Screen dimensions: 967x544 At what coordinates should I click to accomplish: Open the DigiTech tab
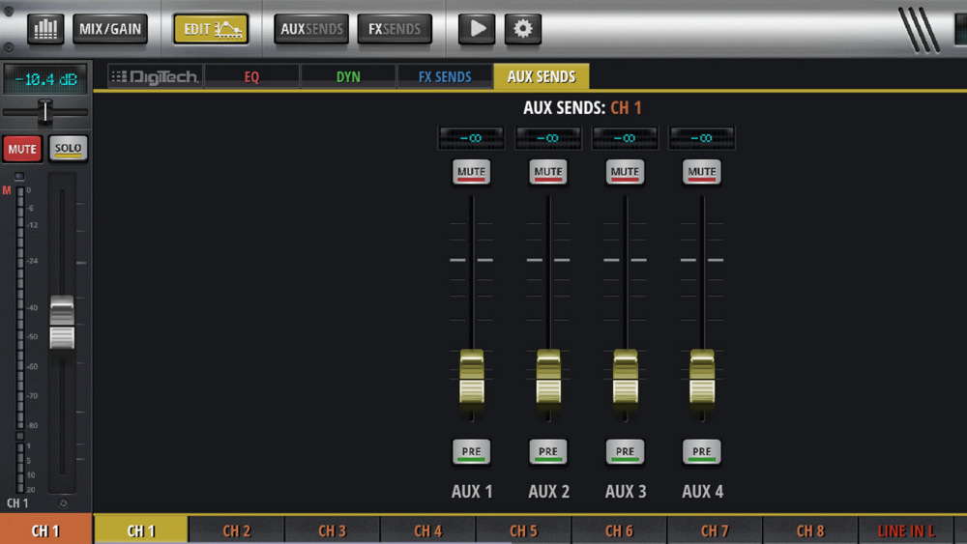[156, 77]
